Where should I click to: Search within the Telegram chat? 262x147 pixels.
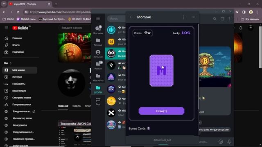tap(215, 19)
